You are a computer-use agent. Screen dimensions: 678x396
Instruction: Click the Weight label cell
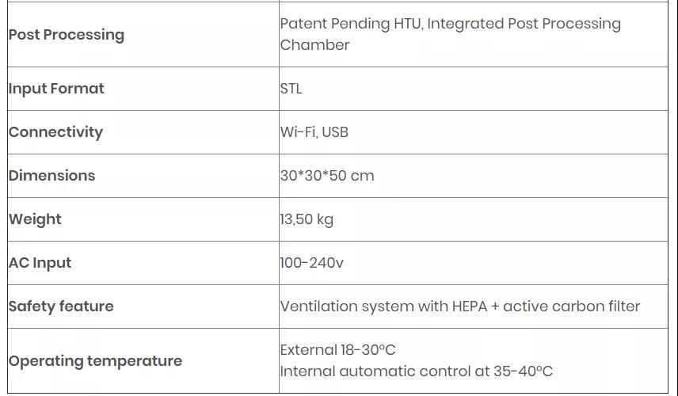click(35, 219)
